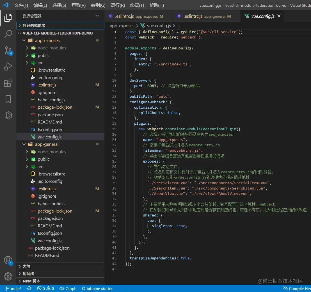Open the 转到(G) menu
This screenshot has width=311, height=292.
click(98, 5)
